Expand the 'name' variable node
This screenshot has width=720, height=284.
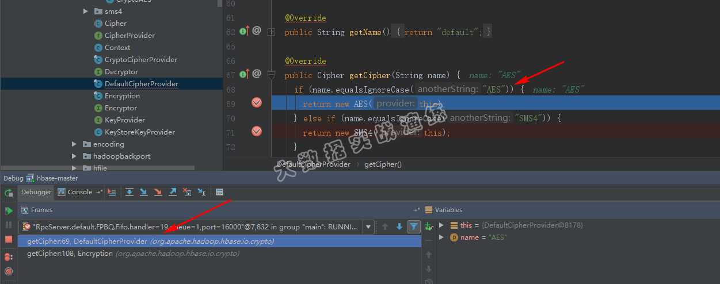tap(441, 237)
